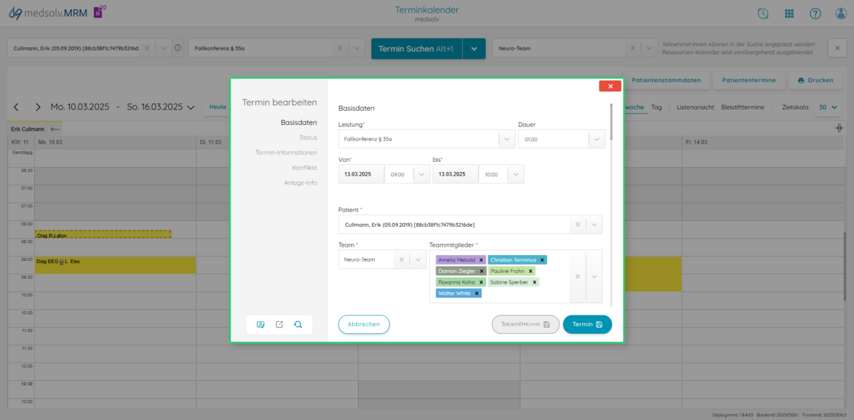Open the Konflikte section
The width and height of the screenshot is (854, 420).
click(x=304, y=168)
